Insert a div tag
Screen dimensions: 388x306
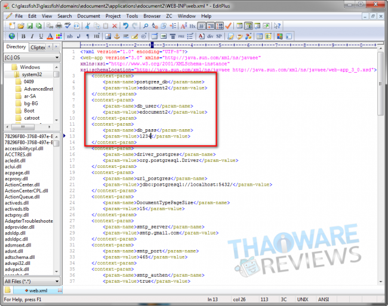coord(210,36)
